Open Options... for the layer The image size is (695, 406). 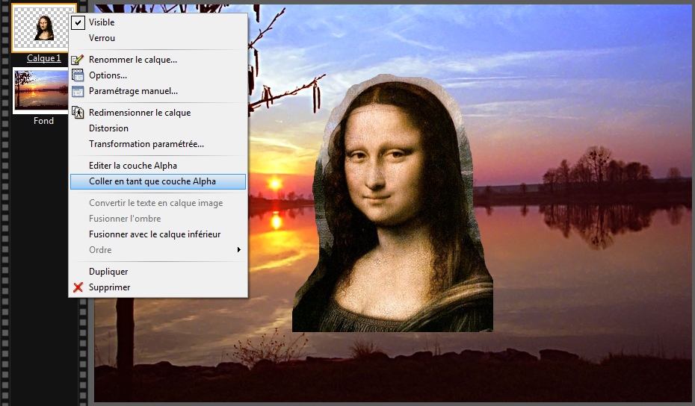coord(108,75)
